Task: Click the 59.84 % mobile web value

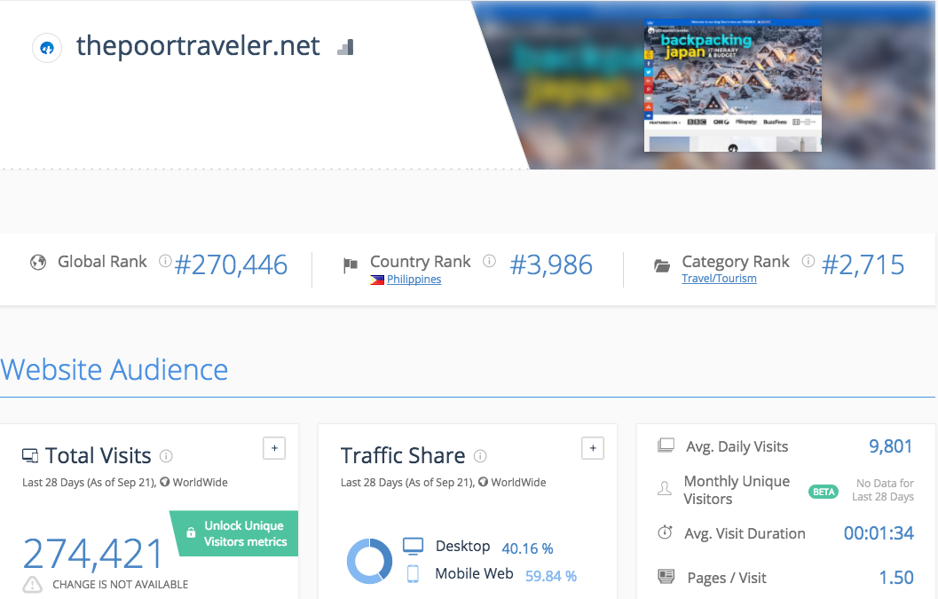Action: 551,576
